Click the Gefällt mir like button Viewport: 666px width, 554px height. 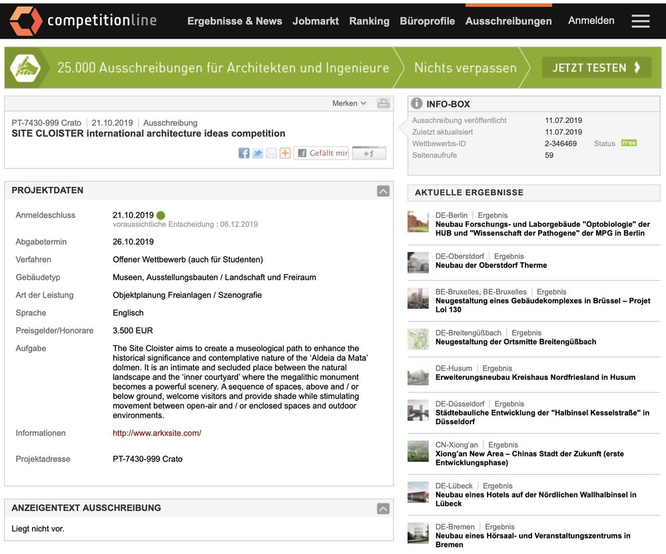[x=322, y=153]
